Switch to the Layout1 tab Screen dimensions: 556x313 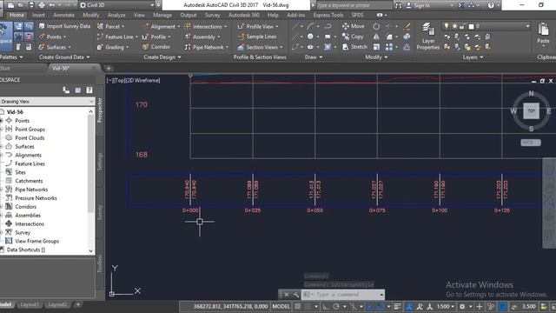[30, 304]
